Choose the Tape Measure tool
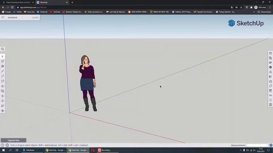Screen dimensions: 273x153 [x=3, y=101]
